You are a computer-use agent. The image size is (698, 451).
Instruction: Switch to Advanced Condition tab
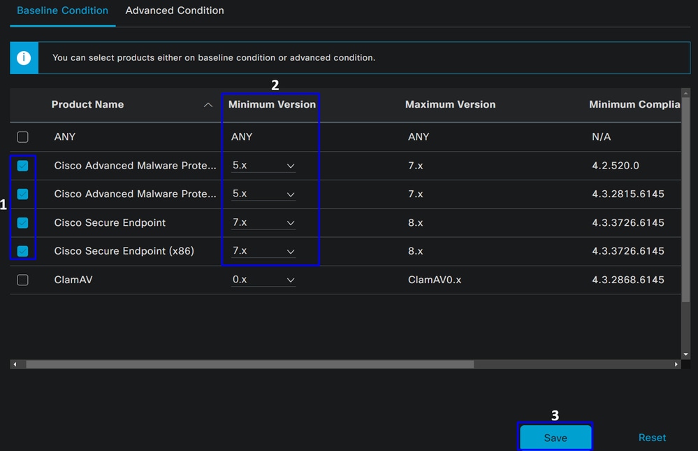(175, 10)
